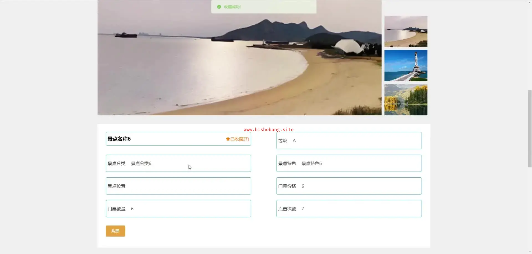The width and height of the screenshot is (532, 254).
Task: Select the white statue thumbnail image
Action: click(406, 66)
